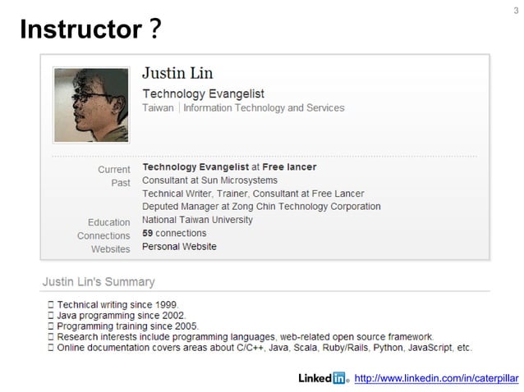Click the LinkedIn logo icon
This screenshot has width=524, height=392.
pos(323,378)
